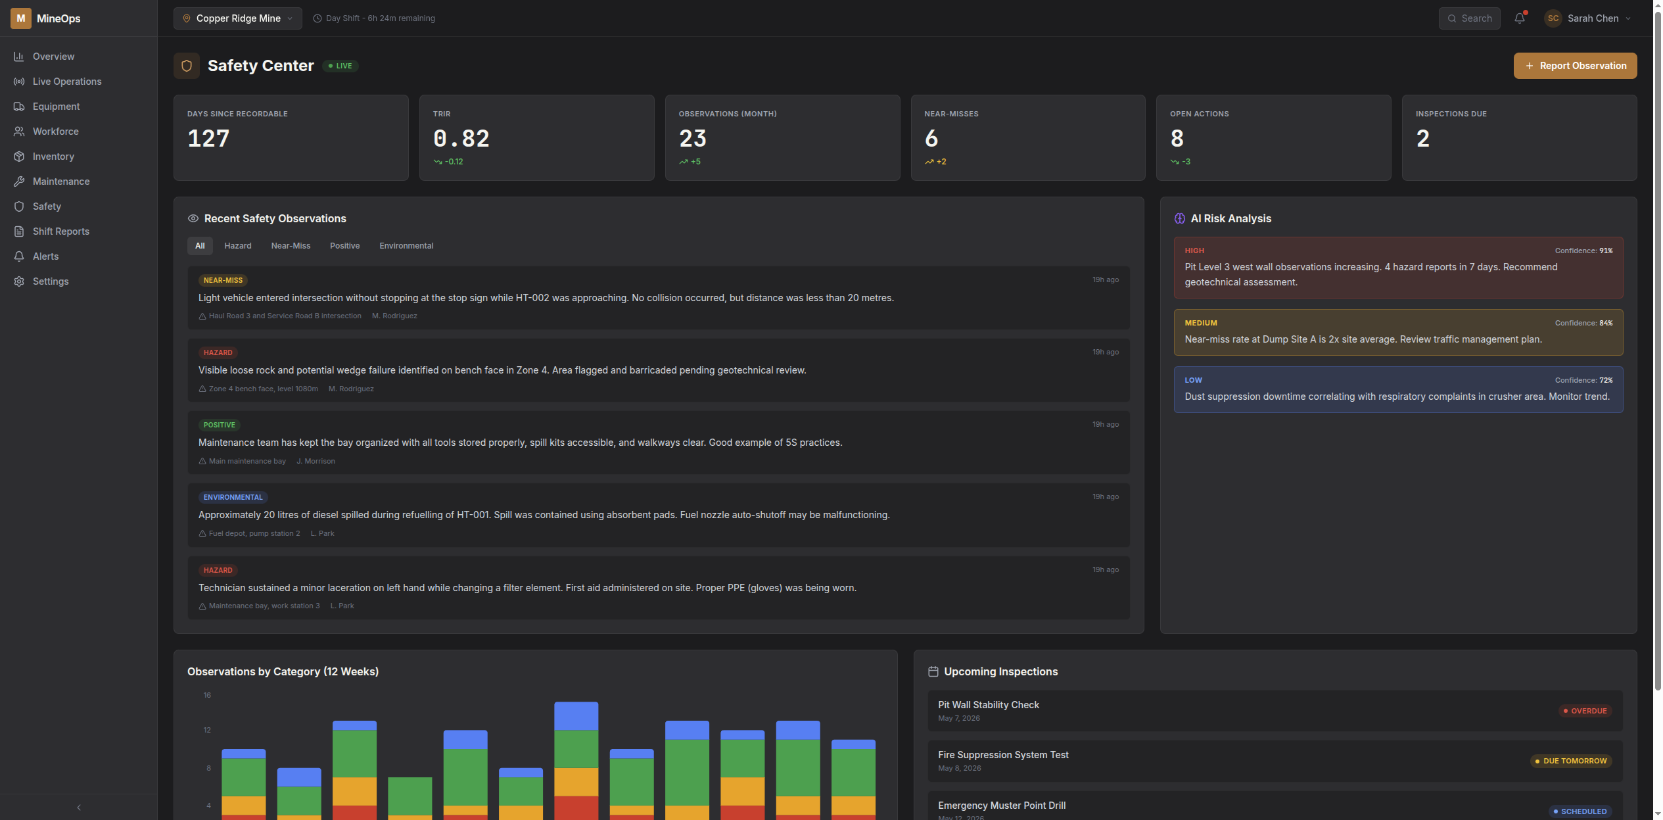This screenshot has width=1663, height=820.
Task: Open notifications bell in top bar
Action: tap(1520, 18)
